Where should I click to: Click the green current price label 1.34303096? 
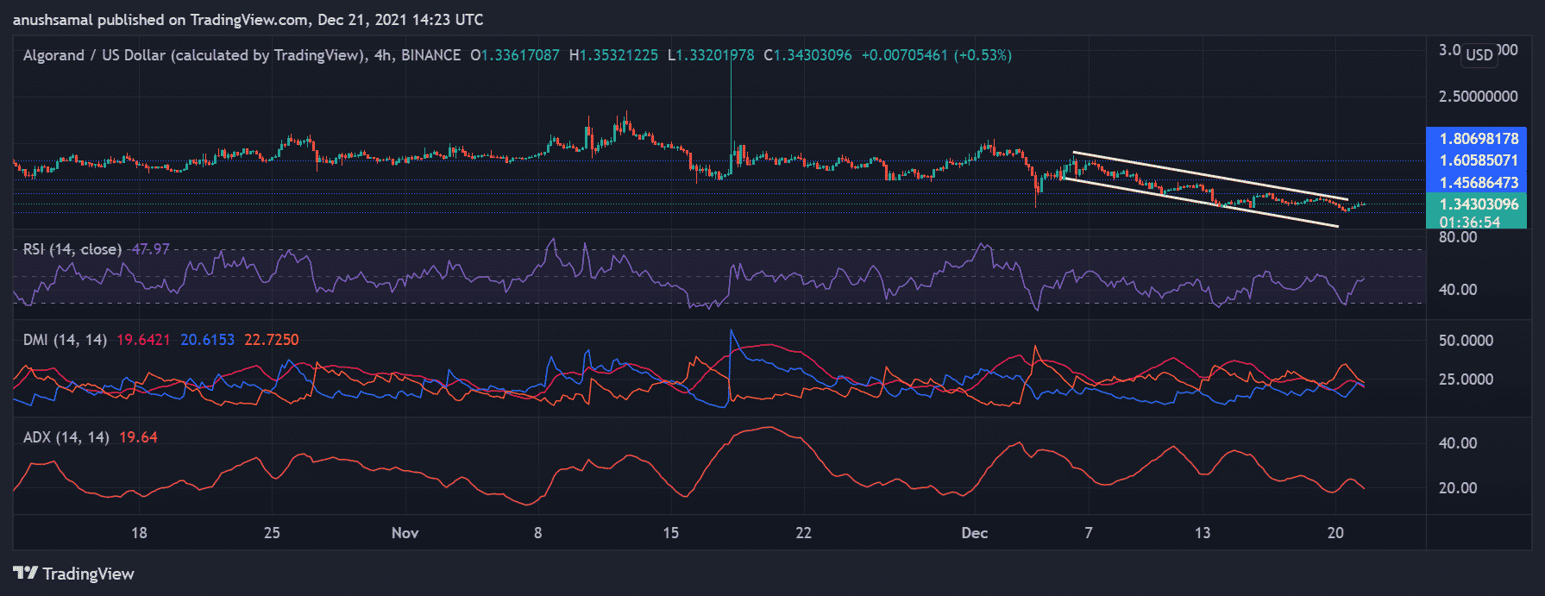[x=1479, y=204]
